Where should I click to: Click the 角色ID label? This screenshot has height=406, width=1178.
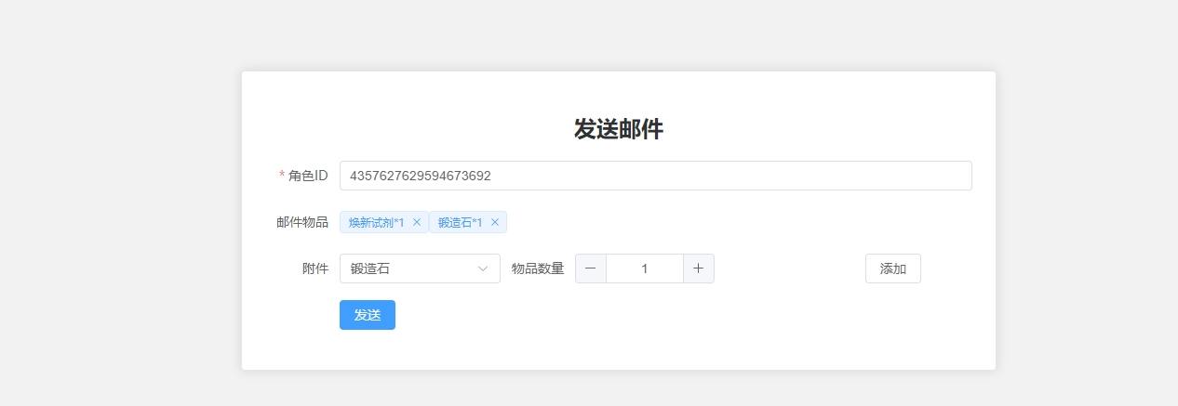click(x=308, y=176)
